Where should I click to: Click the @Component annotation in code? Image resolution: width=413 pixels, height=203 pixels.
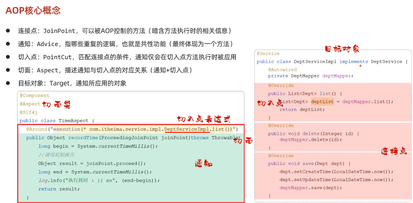pyautogui.click(x=35, y=96)
